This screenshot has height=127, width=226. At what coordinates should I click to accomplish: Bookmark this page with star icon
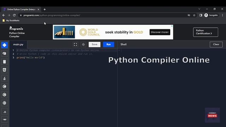(194, 15)
